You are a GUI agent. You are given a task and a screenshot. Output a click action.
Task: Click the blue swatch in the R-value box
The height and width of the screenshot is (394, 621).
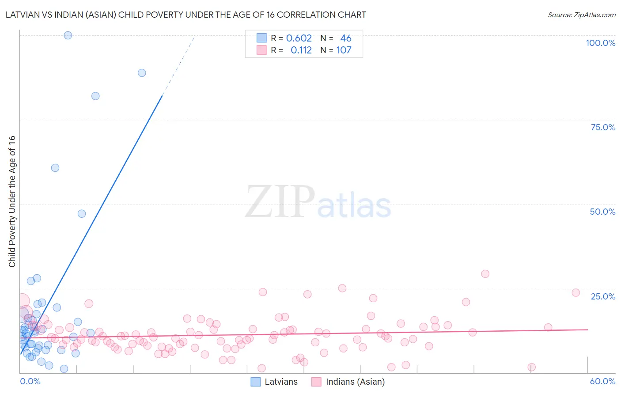261,38
